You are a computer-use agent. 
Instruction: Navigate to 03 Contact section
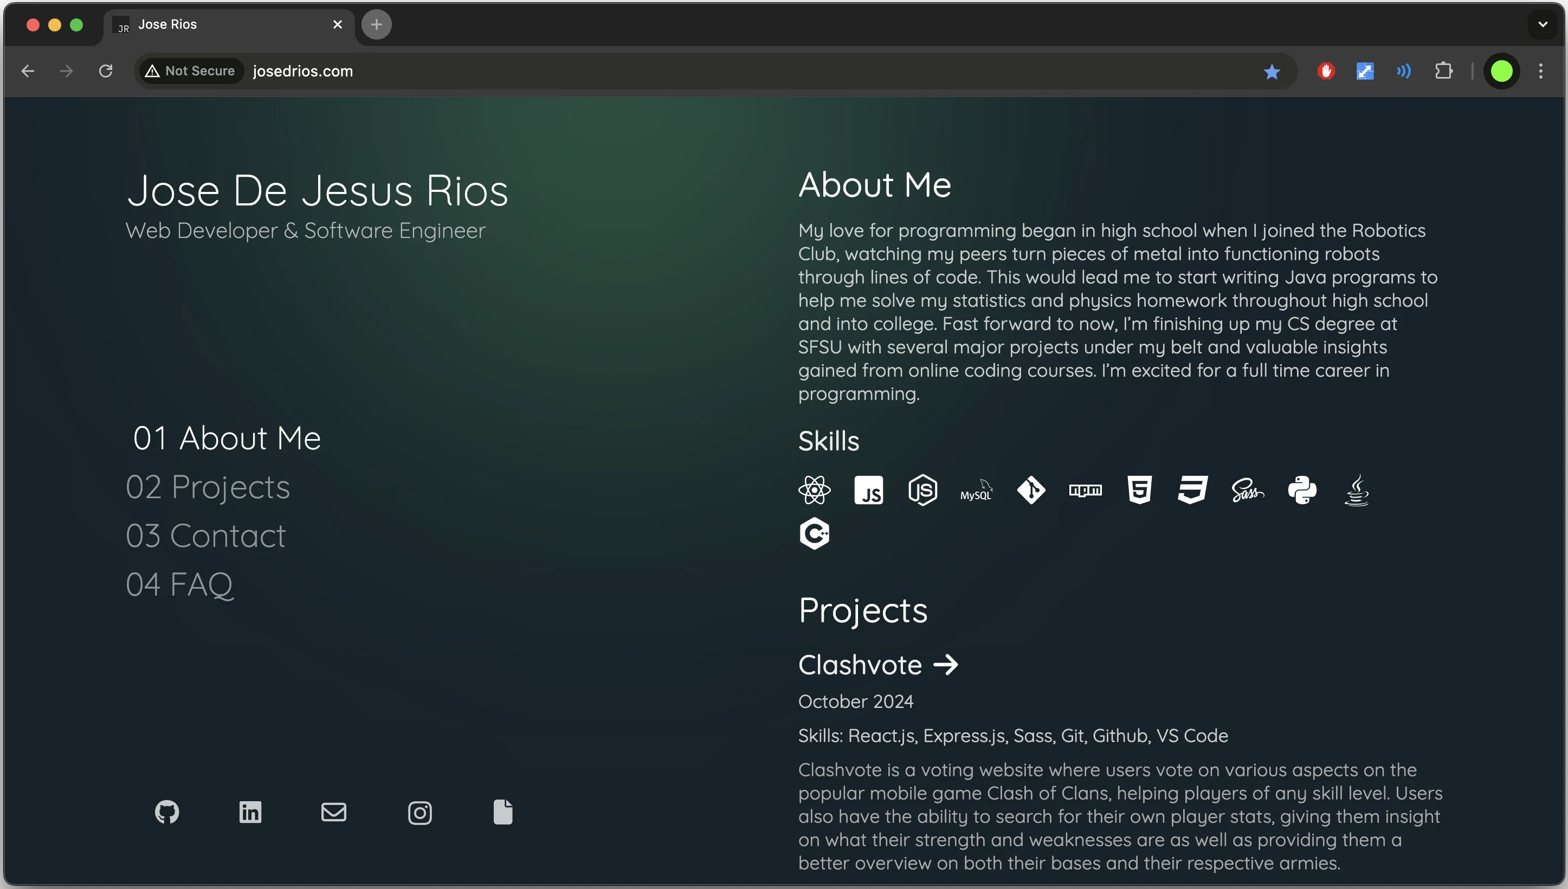click(x=206, y=536)
